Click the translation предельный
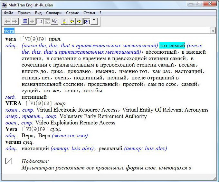 pos(103,84)
